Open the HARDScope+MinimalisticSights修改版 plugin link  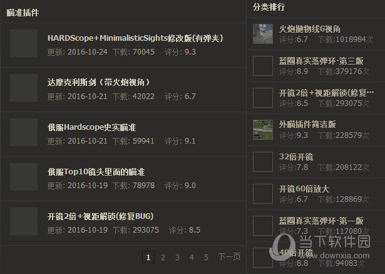click(135, 38)
